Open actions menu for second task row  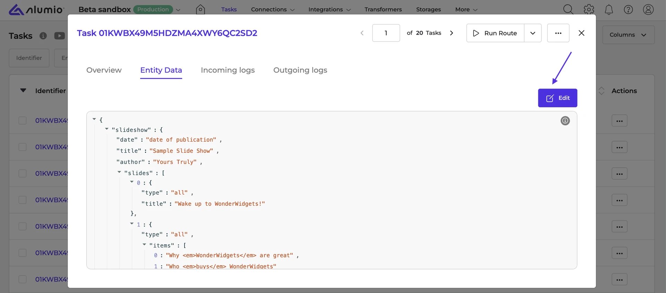click(620, 147)
